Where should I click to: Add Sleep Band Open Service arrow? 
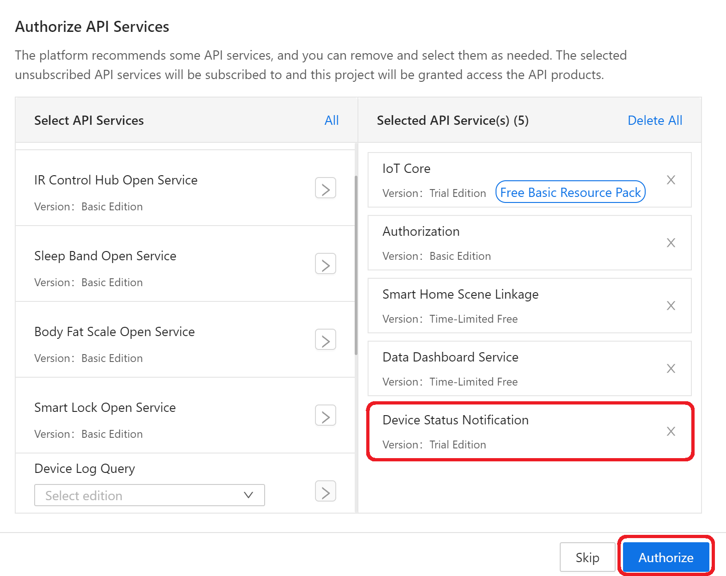tap(326, 264)
